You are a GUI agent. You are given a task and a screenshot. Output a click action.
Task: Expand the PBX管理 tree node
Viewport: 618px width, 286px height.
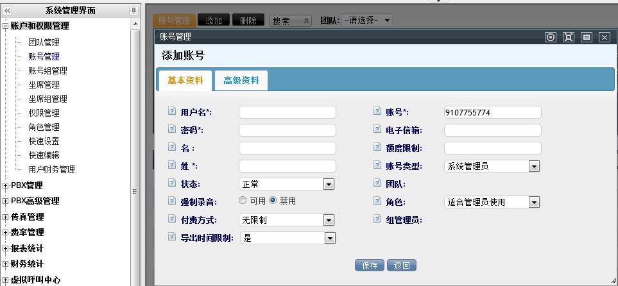click(x=6, y=185)
